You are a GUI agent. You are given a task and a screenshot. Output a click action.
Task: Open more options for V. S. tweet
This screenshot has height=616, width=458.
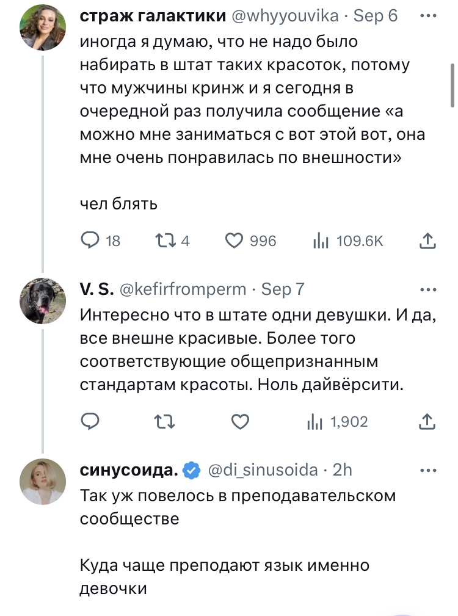click(x=428, y=289)
